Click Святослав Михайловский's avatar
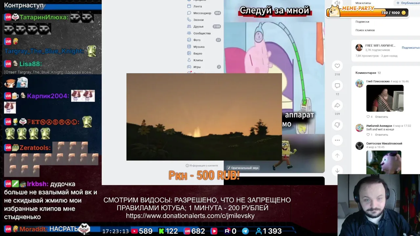 tap(360, 146)
